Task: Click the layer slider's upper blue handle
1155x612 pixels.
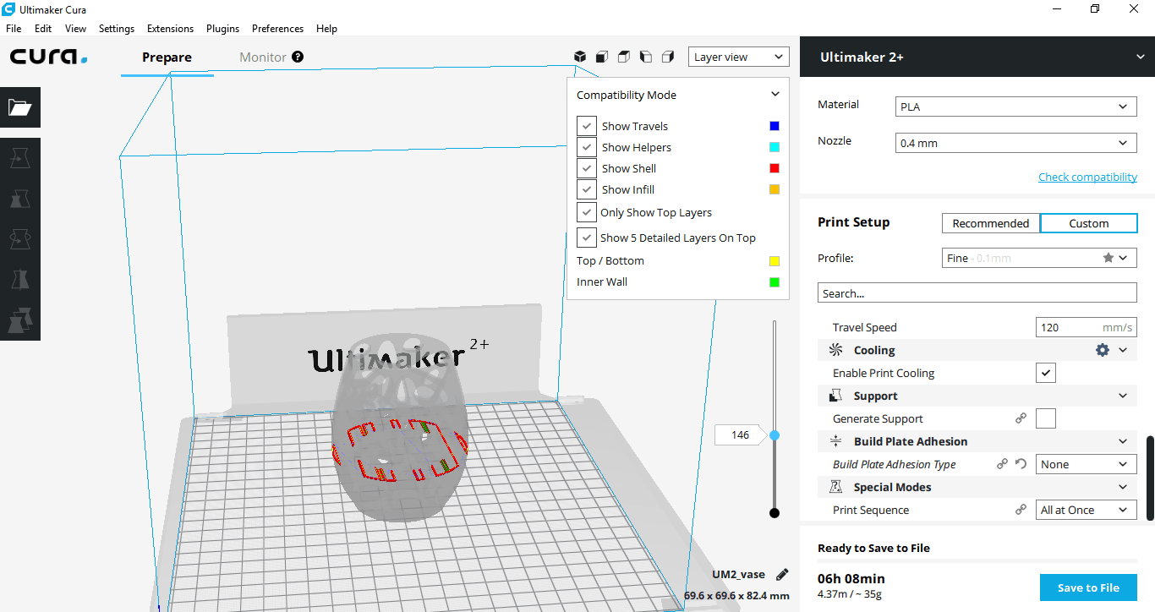Action: click(x=774, y=434)
